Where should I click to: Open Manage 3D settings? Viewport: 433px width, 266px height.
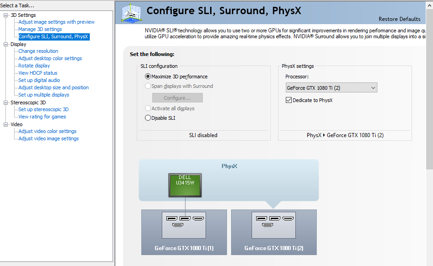[x=40, y=29]
